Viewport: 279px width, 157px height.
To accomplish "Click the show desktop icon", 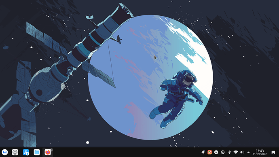I will click(x=273, y=152).
